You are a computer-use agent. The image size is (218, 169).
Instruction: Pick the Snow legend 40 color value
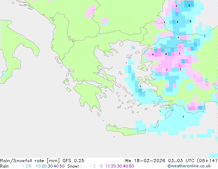click(x=126, y=166)
